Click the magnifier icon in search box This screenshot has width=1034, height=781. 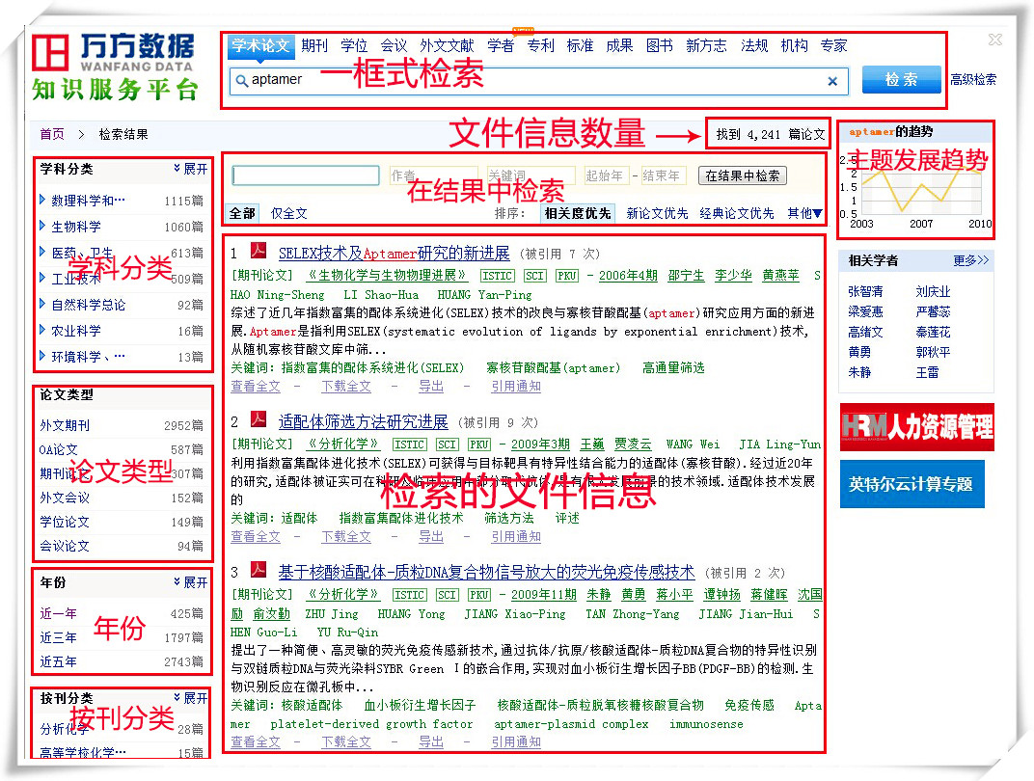pos(241,80)
